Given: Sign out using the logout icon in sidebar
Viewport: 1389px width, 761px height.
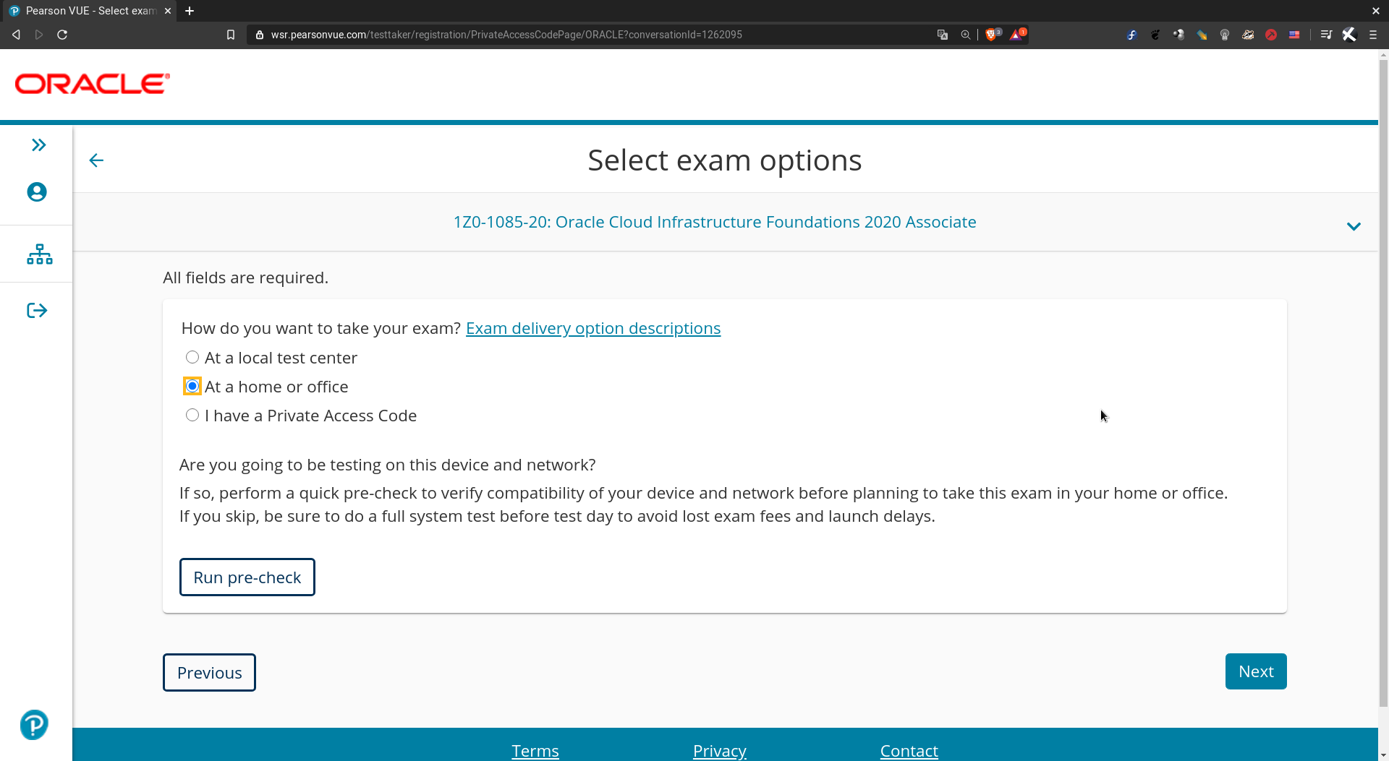Looking at the screenshot, I should point(35,309).
